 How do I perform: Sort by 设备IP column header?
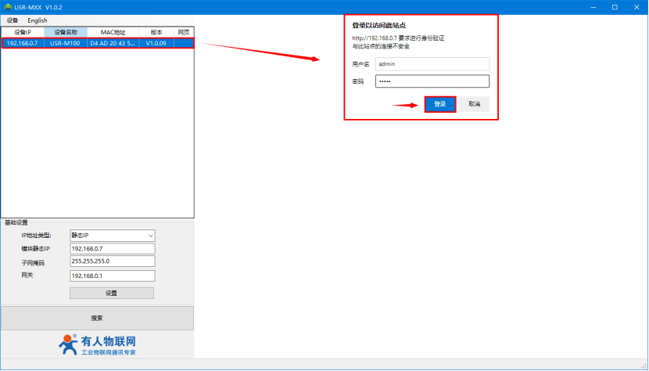(22, 32)
